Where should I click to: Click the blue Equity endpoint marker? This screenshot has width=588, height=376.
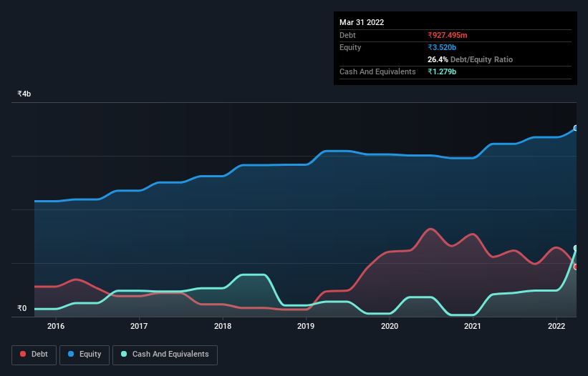(576, 128)
